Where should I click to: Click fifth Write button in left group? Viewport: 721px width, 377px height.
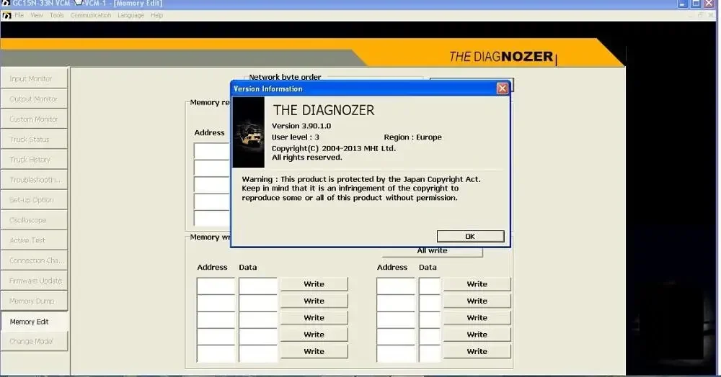(x=314, y=351)
